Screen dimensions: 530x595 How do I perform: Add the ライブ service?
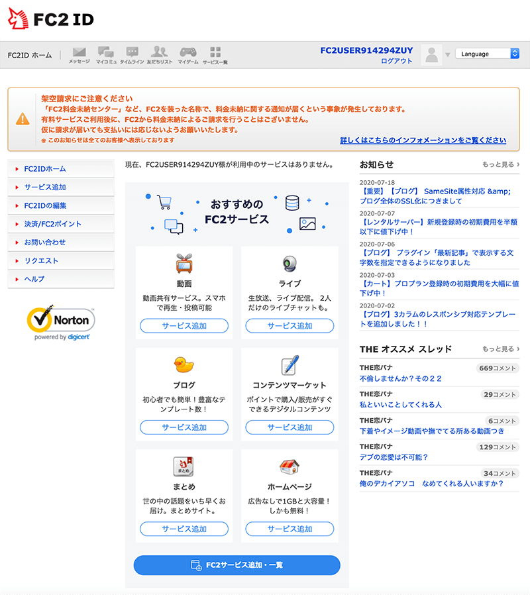(290, 326)
